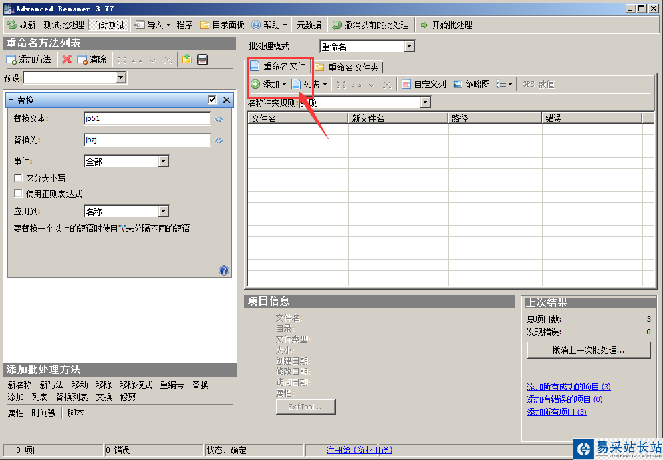This screenshot has height=460, width=663.
Task: Click 缩略图 thumbnails button
Action: point(471,85)
